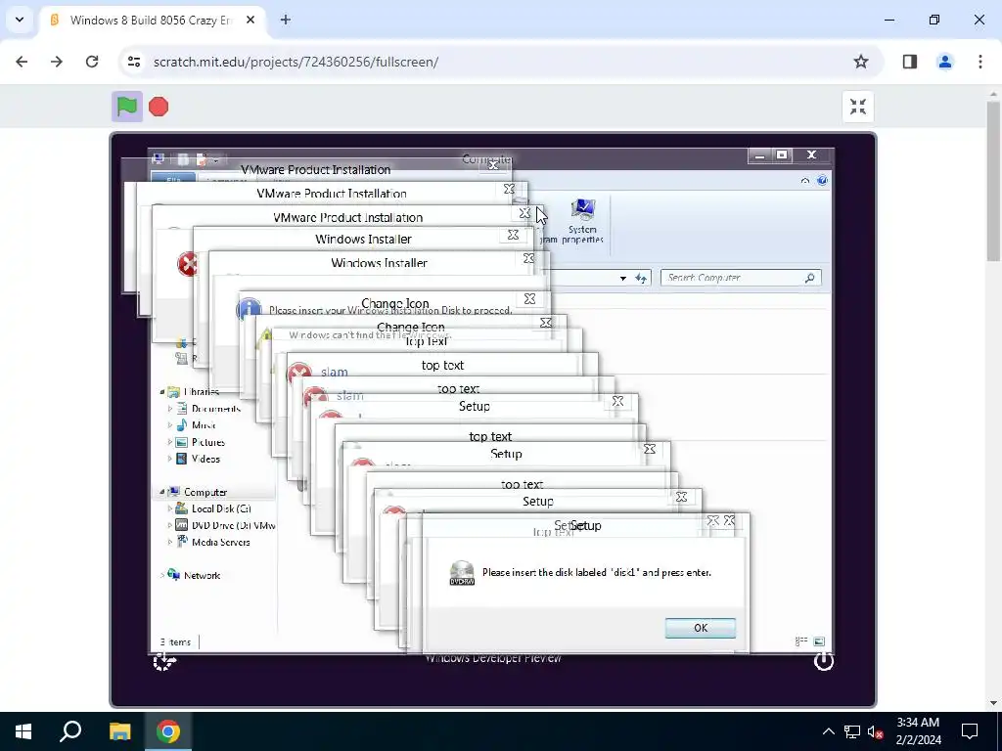
Task: Expand the Music tree arrow
Action: (170, 425)
